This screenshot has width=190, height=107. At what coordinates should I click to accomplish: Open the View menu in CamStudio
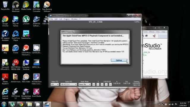click(x=158, y=32)
